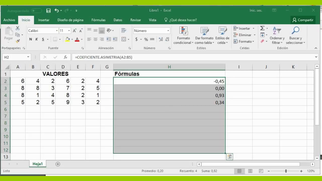322x181 pixels.
Task: Open the Número format dropdown
Action: click(x=168, y=31)
